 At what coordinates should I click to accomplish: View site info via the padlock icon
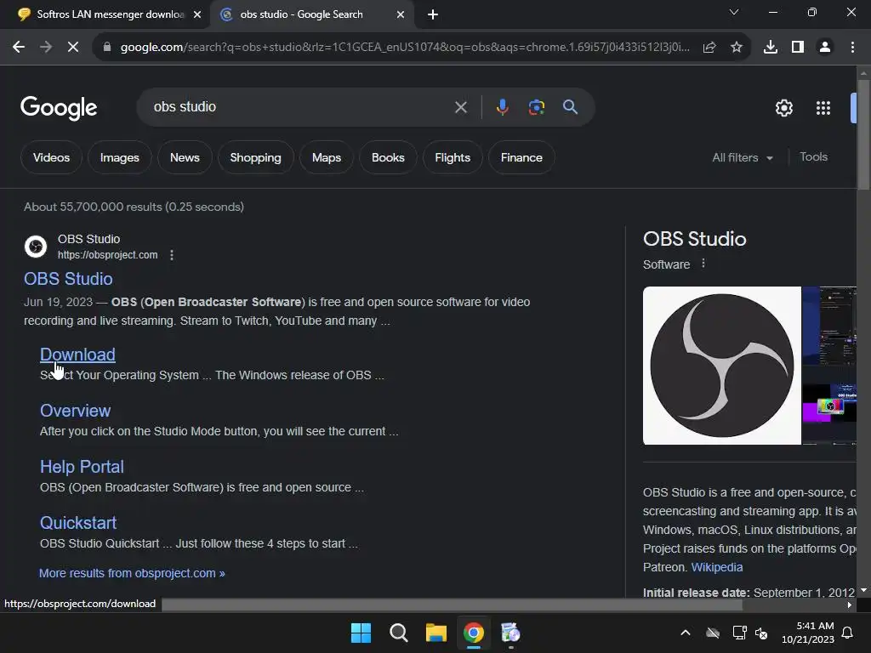tap(107, 48)
